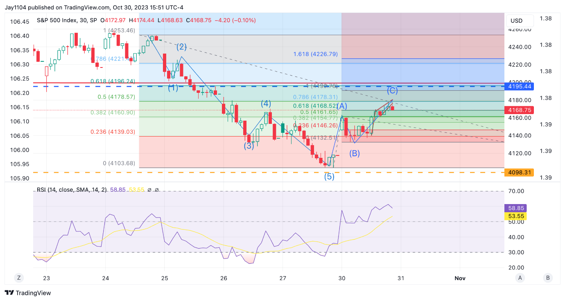Image resolution: width=565 pixels, height=301 pixels.
Task: Click the wave (4) label
Action: [267, 103]
